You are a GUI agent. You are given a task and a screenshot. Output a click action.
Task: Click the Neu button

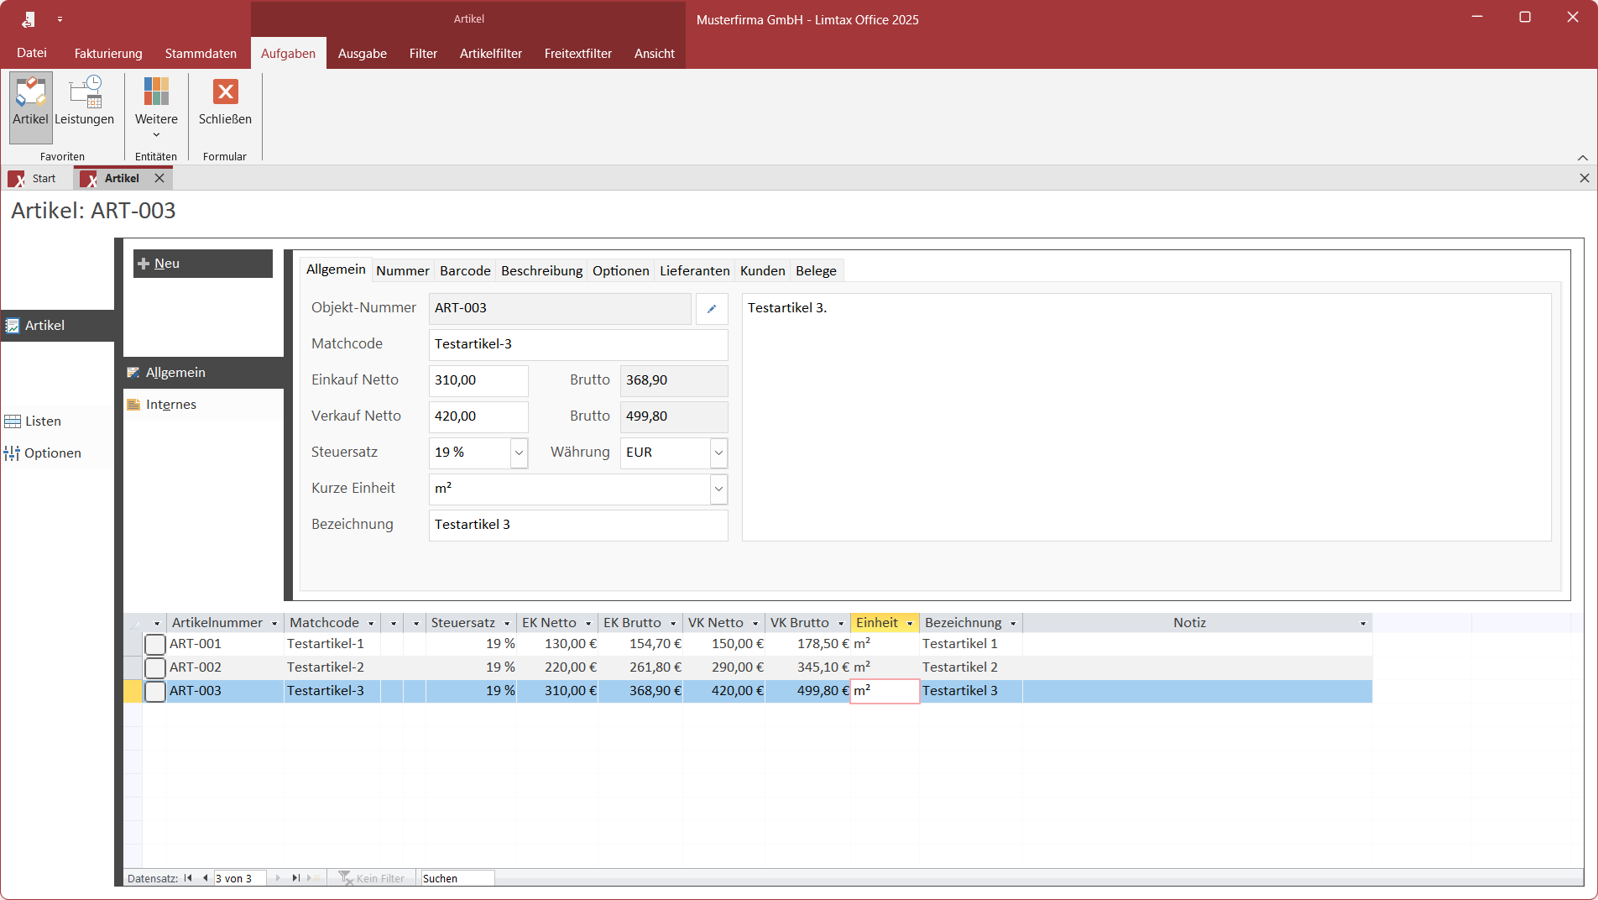(x=202, y=264)
